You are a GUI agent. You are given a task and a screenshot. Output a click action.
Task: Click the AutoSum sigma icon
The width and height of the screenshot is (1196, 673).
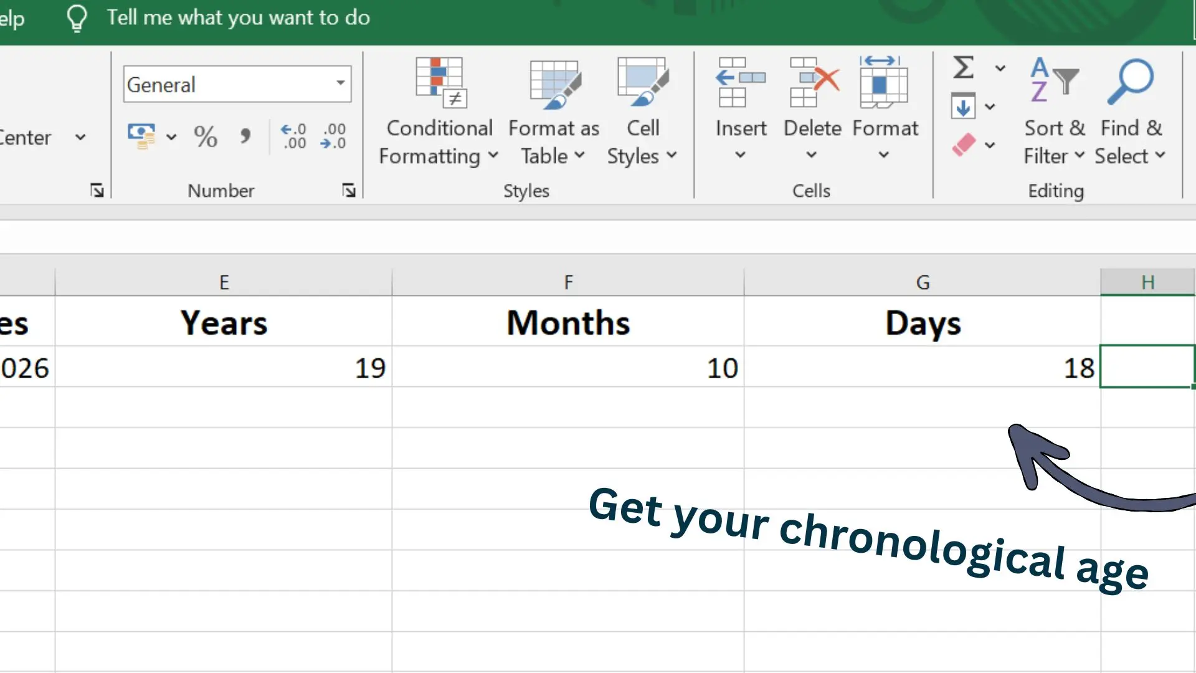pyautogui.click(x=962, y=67)
